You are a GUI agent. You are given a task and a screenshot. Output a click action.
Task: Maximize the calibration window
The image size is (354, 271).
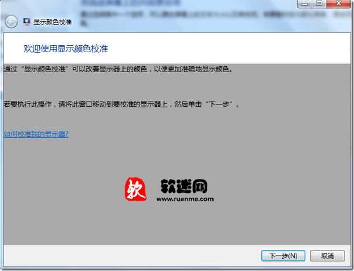[319, 4]
